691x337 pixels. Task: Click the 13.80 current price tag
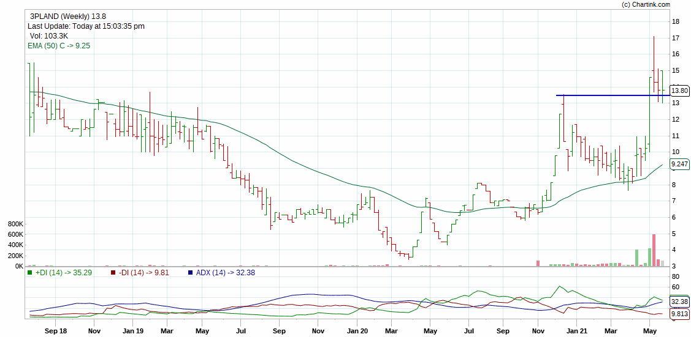[x=679, y=91]
